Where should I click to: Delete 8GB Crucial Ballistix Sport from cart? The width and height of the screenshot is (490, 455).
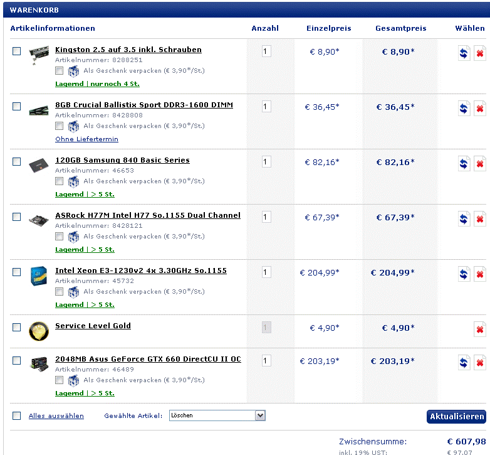(480, 109)
